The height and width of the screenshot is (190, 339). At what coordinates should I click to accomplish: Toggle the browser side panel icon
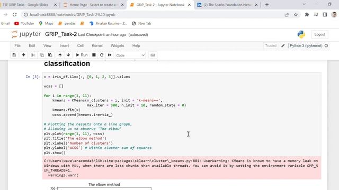point(325,15)
